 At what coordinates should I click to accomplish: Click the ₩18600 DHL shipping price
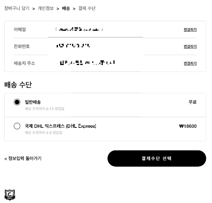click(x=188, y=126)
